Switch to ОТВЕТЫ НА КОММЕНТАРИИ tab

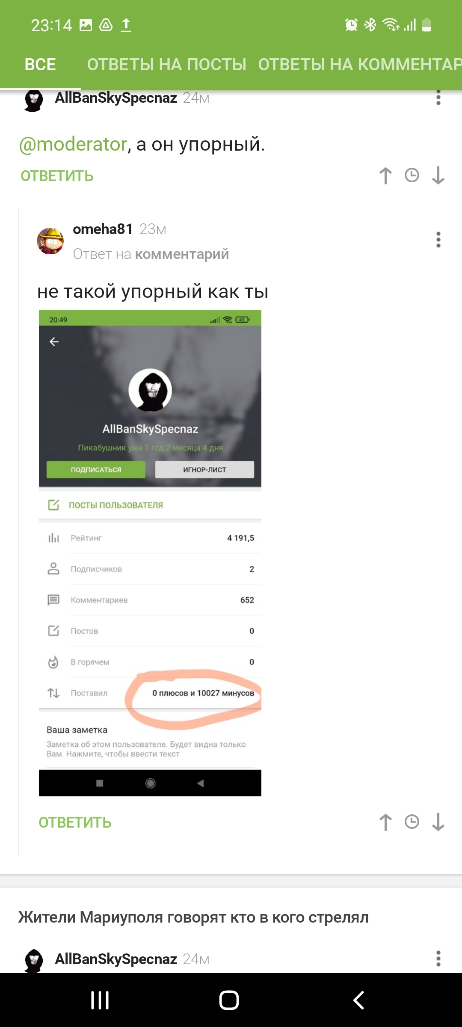(x=360, y=64)
